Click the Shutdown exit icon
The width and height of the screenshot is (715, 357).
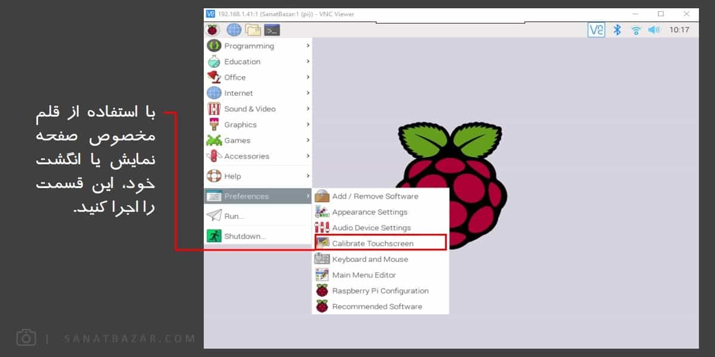click(214, 236)
